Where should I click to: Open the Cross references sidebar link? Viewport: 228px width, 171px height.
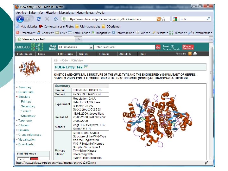tap(30, 135)
